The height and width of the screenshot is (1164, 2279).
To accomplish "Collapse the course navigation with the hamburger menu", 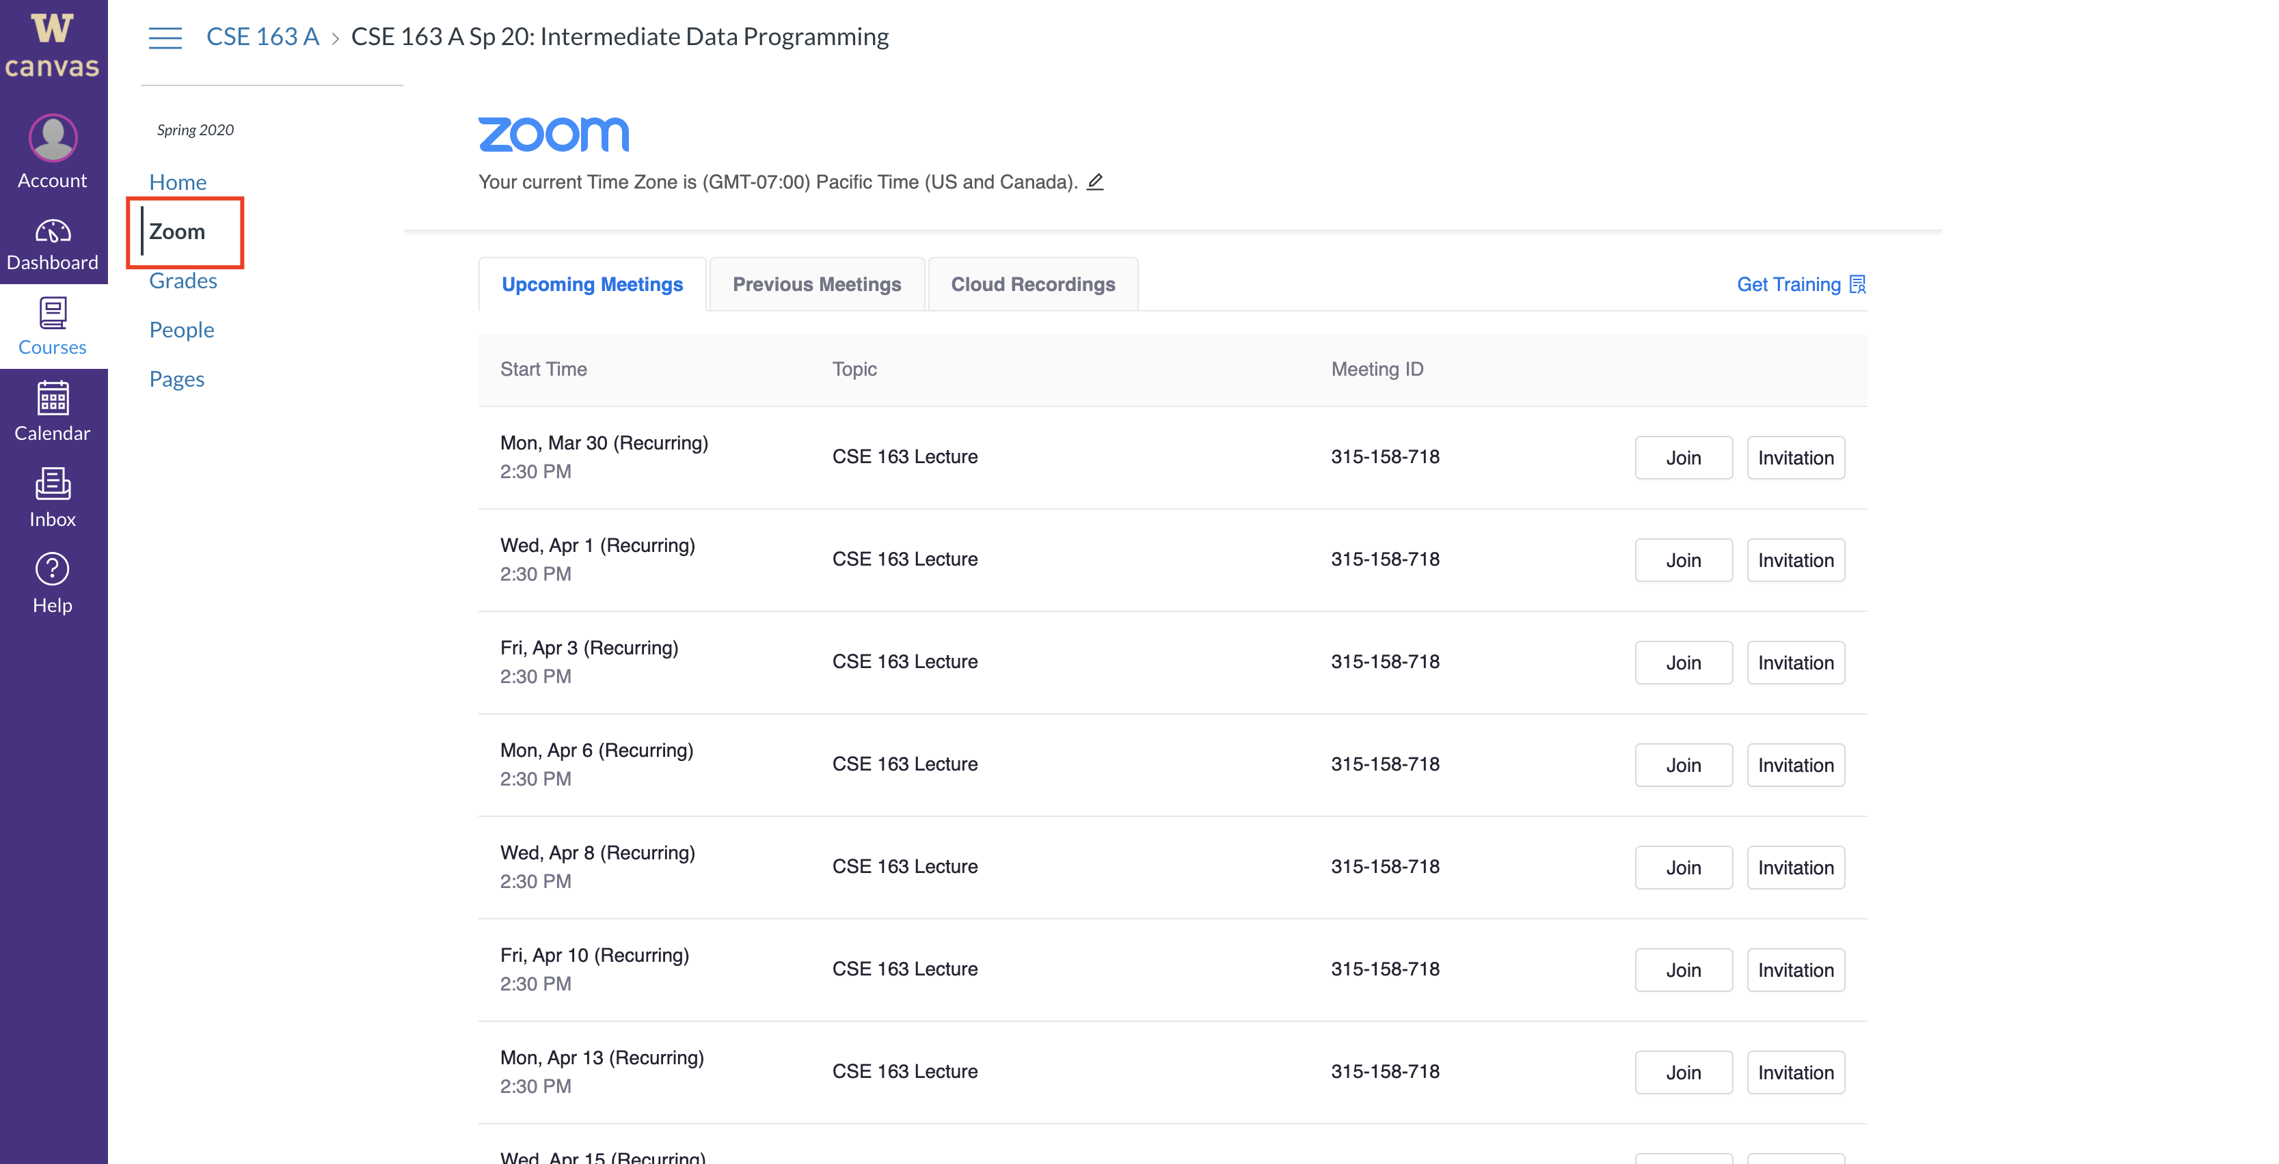I will pos(165,37).
